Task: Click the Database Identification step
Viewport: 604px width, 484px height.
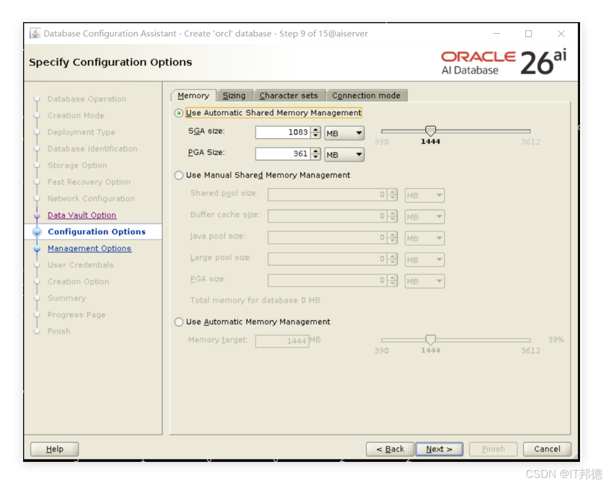Action: pyautogui.click(x=92, y=149)
